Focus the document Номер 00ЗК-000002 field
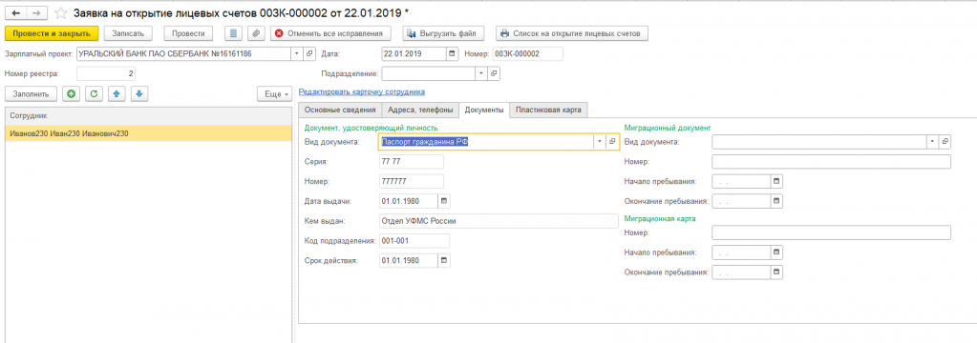 coord(527,53)
